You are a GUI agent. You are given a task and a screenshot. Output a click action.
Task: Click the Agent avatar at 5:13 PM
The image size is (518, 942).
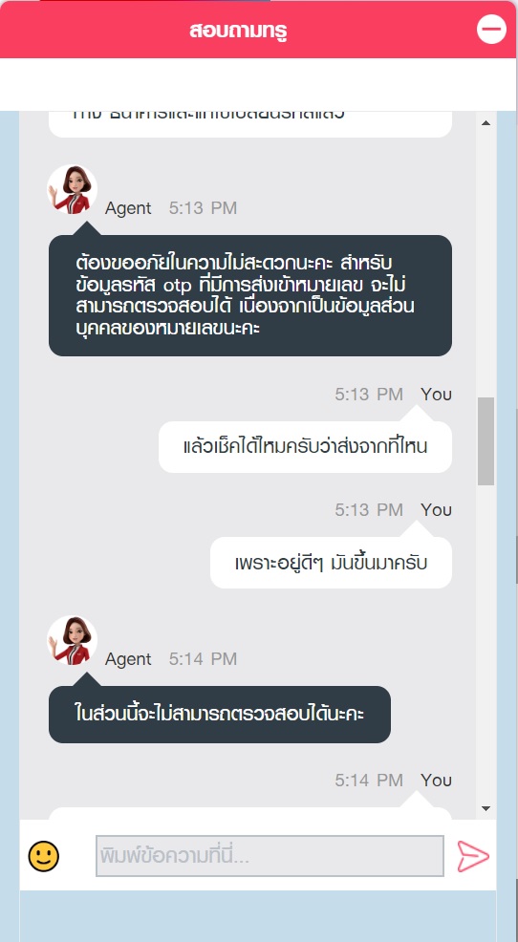(x=72, y=189)
